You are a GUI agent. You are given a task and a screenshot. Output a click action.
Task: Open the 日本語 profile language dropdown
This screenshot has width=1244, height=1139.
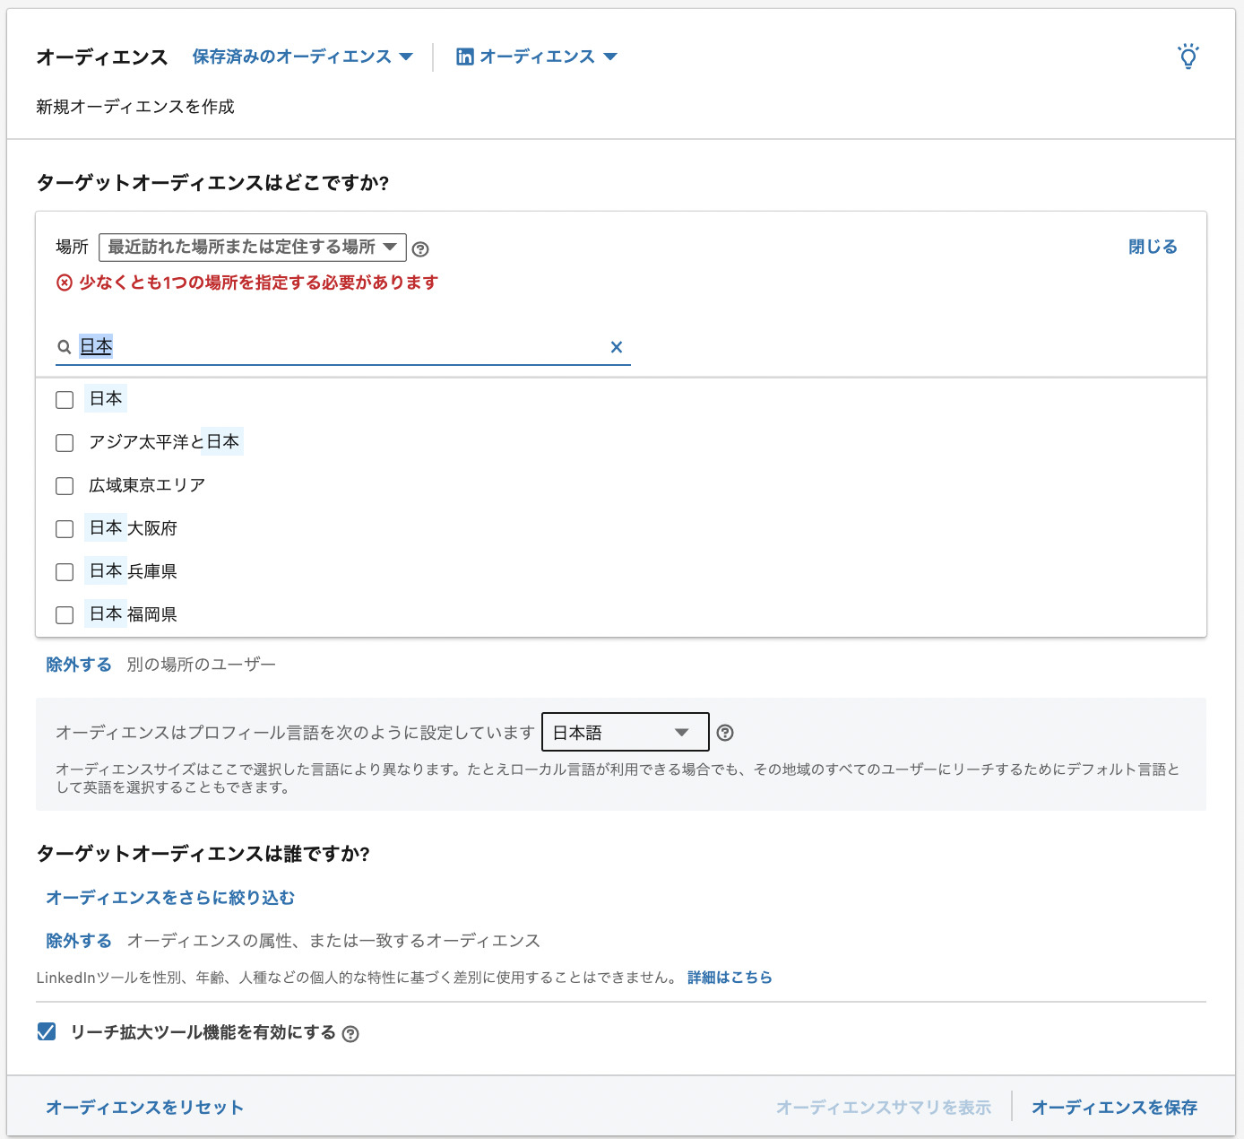625,733
